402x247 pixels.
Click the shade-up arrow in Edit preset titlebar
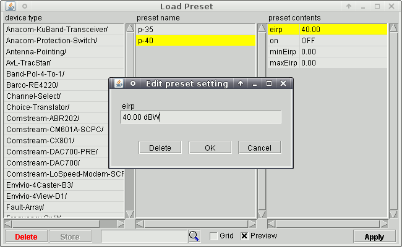(241, 83)
